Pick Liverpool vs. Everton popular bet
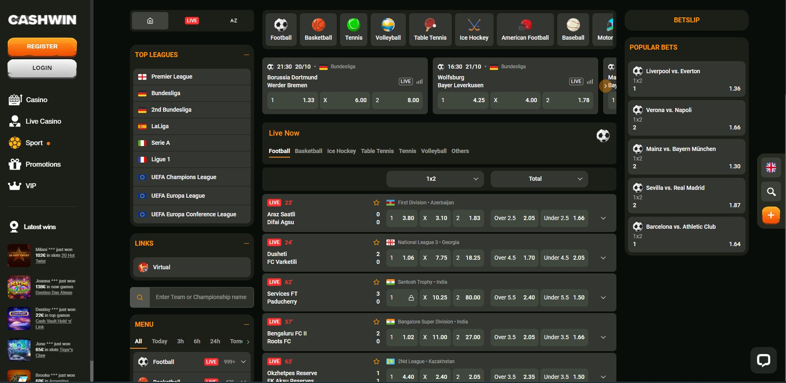The height and width of the screenshot is (383, 786). (687, 79)
